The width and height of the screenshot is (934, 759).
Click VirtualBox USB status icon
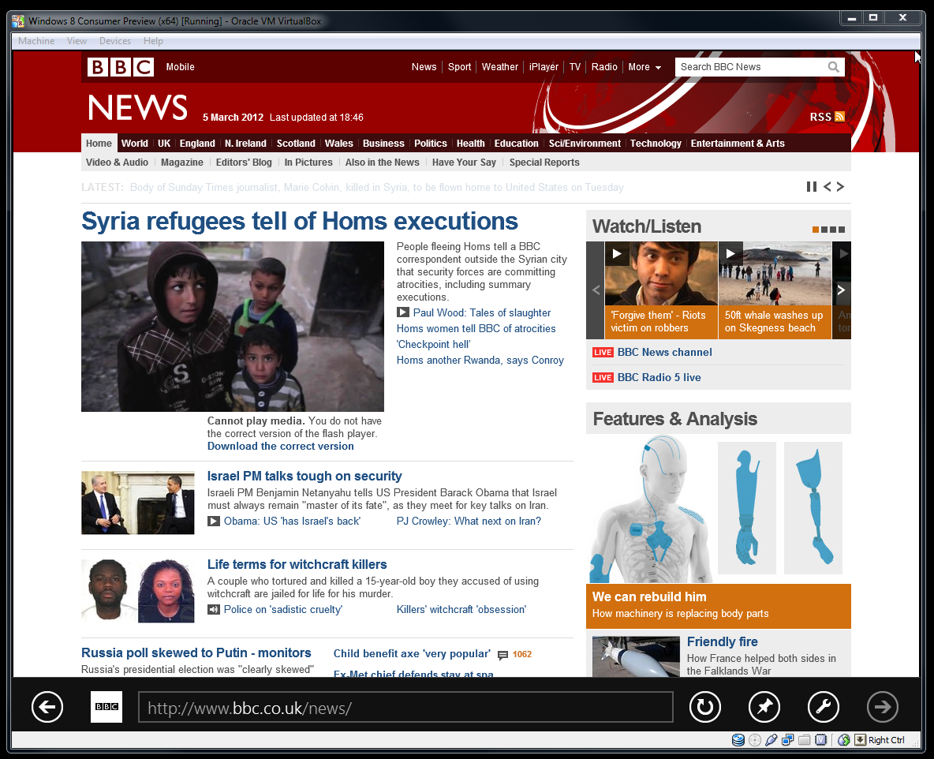(x=771, y=740)
